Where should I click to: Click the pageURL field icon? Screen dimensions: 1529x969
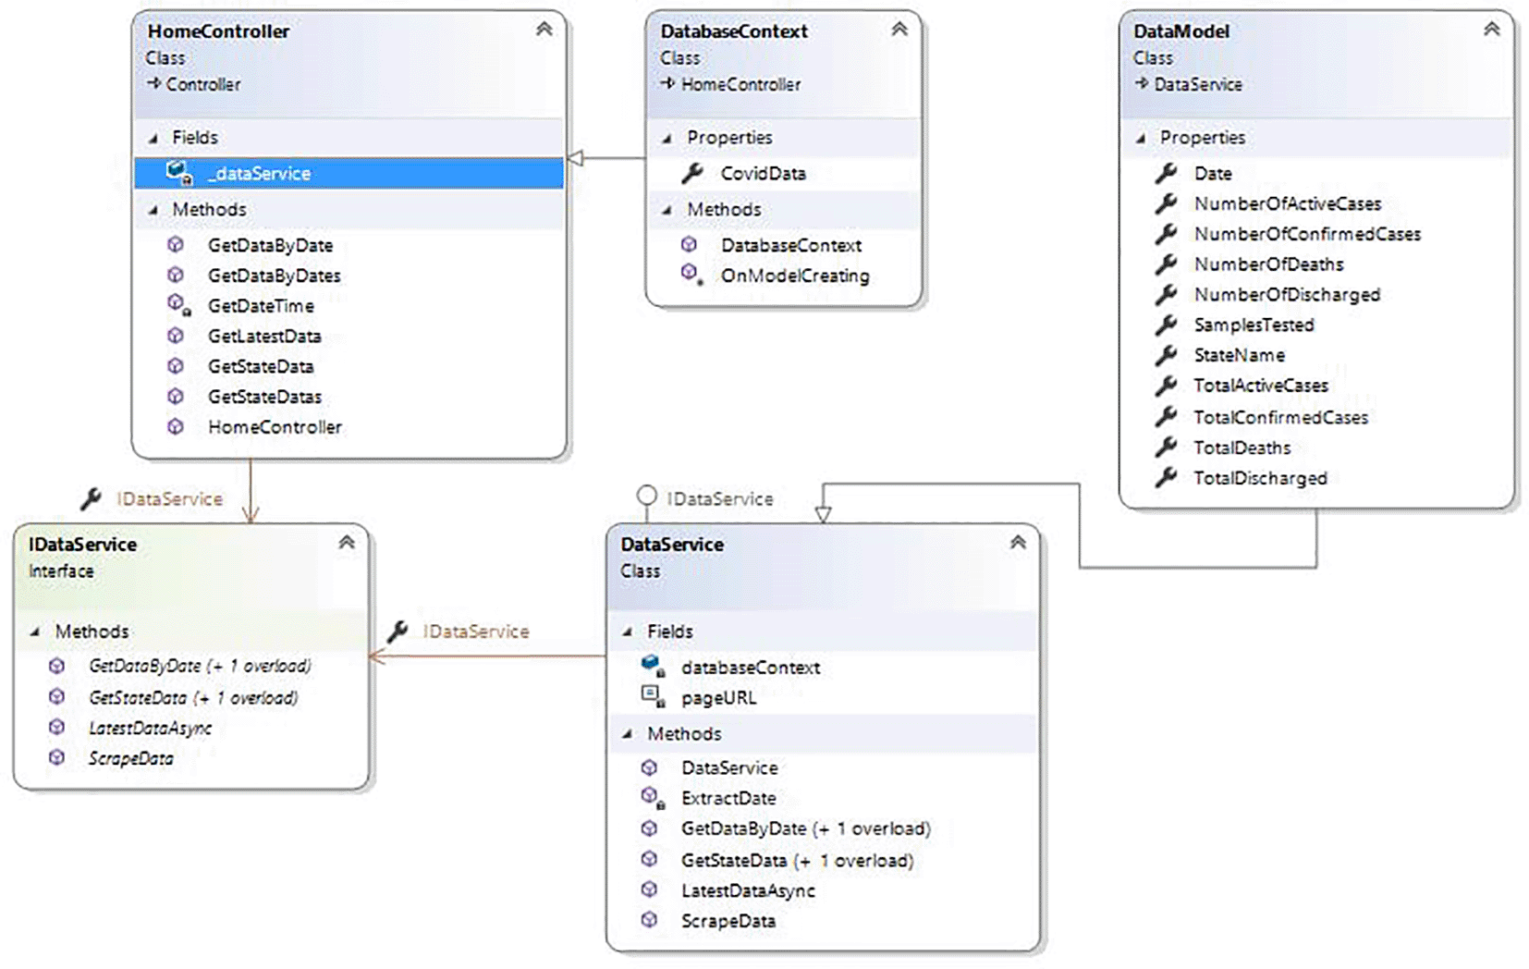tap(653, 696)
